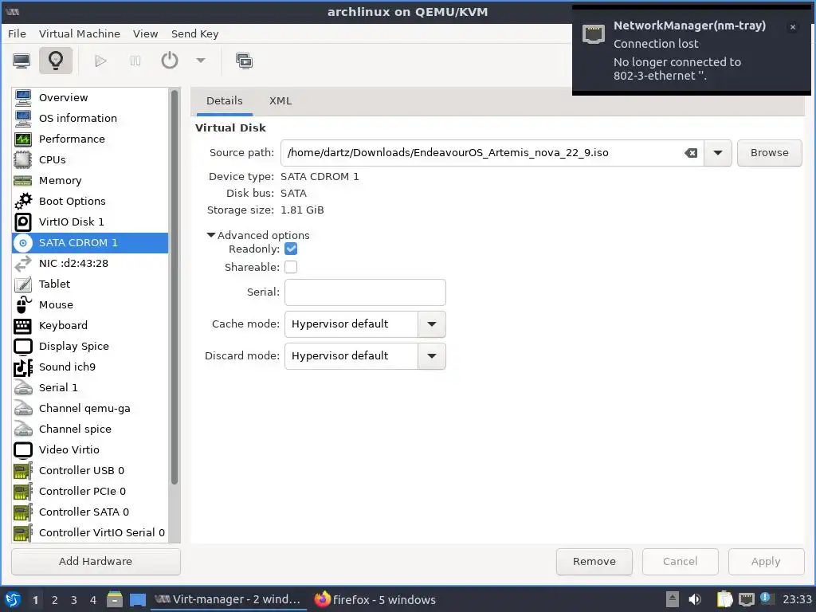Viewport: 816px width, 612px height.
Task: Select VirtIO Disk 1
Action: (90, 222)
